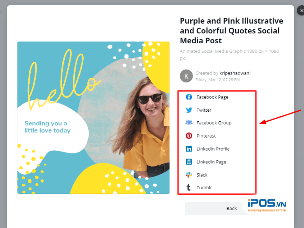Select the "Facebook Group" option label

coord(214,123)
